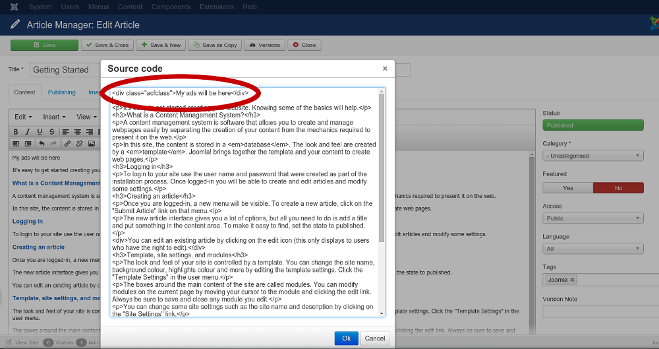
Task: Click the Strikethrough icon
Action: (x=52, y=132)
